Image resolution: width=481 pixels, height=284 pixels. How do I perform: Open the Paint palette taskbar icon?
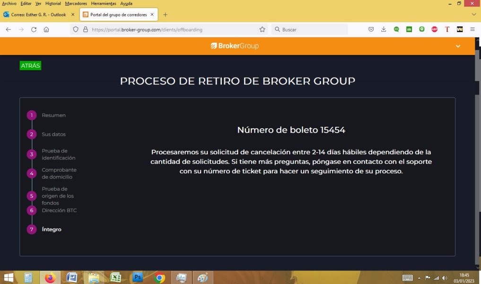(x=203, y=278)
